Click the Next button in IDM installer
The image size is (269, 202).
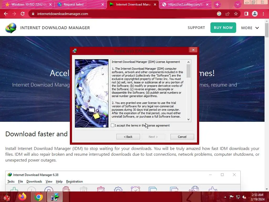(153, 137)
